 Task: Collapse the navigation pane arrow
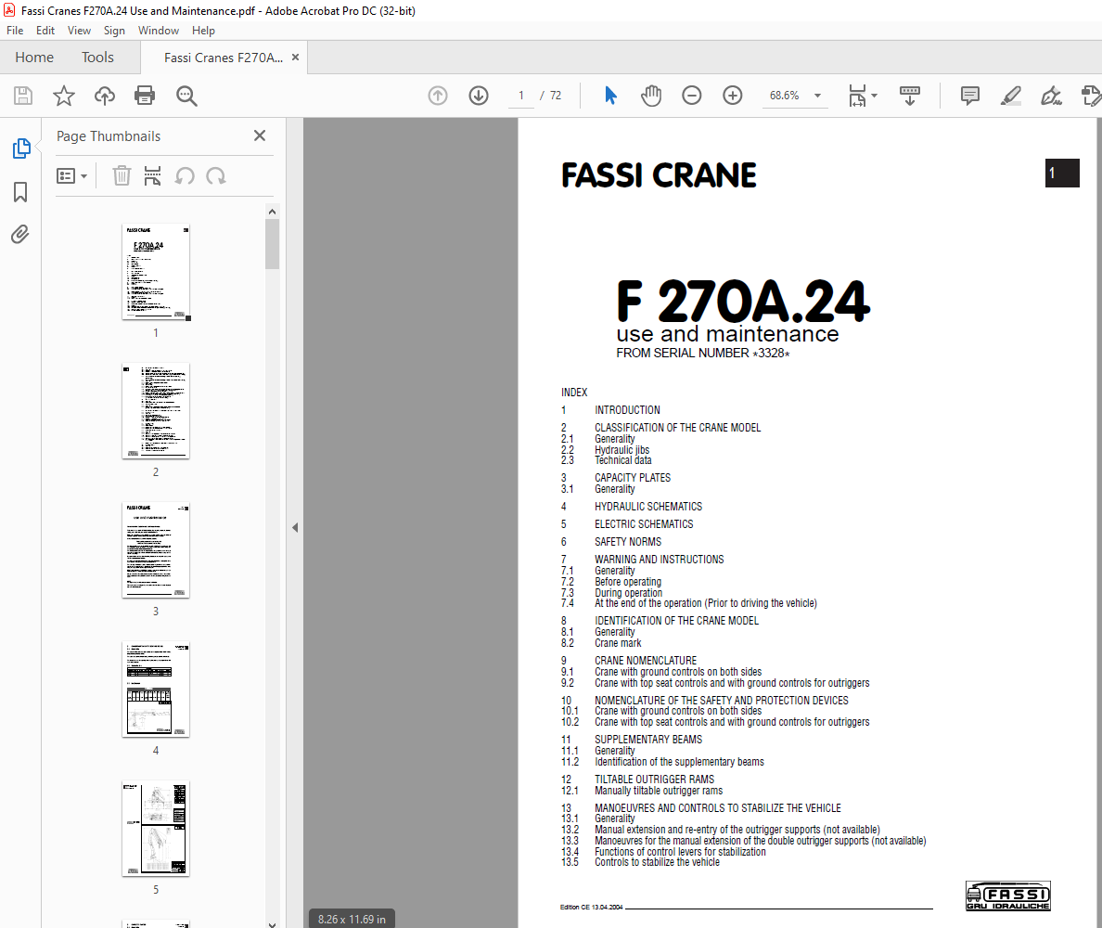tap(295, 528)
